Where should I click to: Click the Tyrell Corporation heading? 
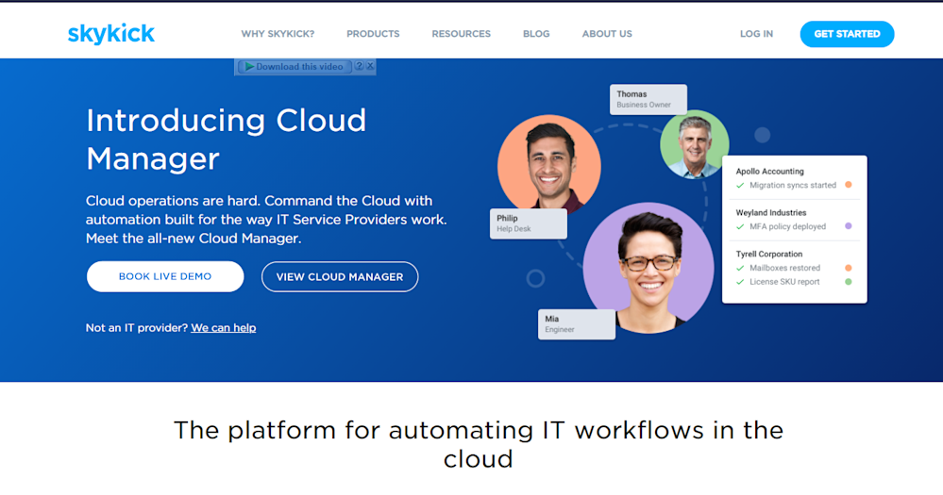[x=769, y=255]
